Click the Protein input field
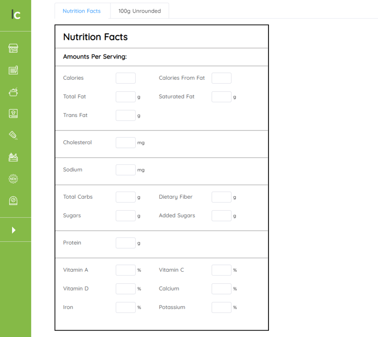378x337 pixels. (x=126, y=243)
